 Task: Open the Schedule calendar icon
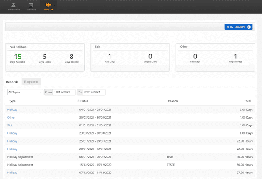tap(31, 5)
